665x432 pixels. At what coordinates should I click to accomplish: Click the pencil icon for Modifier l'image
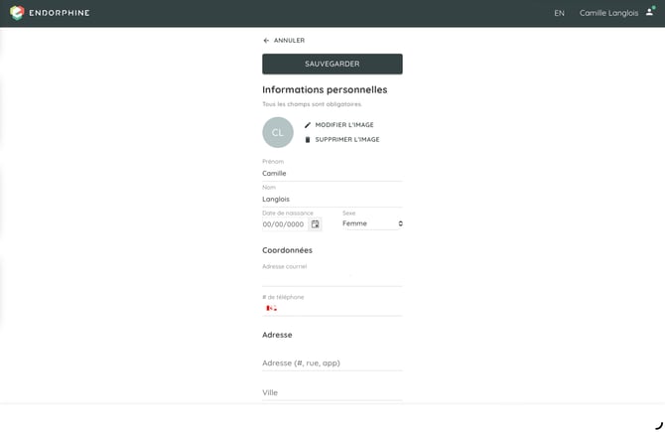tap(308, 125)
